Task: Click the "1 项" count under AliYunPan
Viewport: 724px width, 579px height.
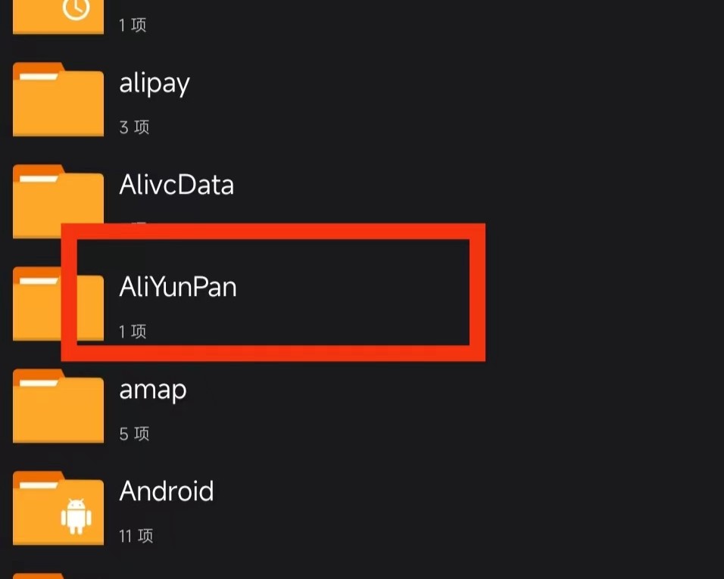Action: (133, 332)
